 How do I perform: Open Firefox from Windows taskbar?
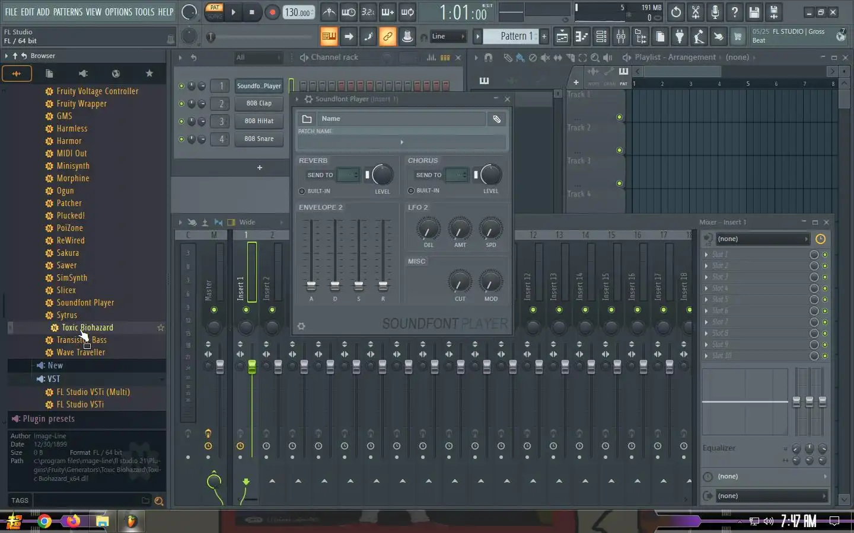[73, 521]
